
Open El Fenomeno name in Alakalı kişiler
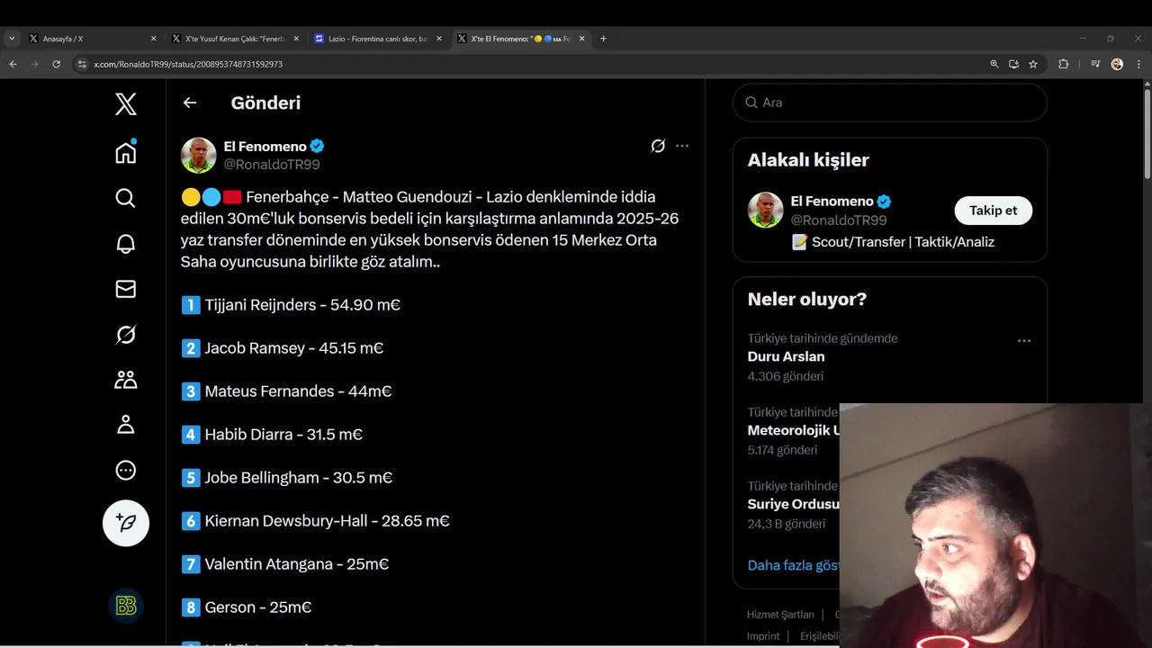click(832, 202)
